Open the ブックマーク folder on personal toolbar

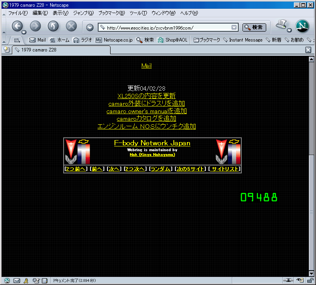[207, 40]
